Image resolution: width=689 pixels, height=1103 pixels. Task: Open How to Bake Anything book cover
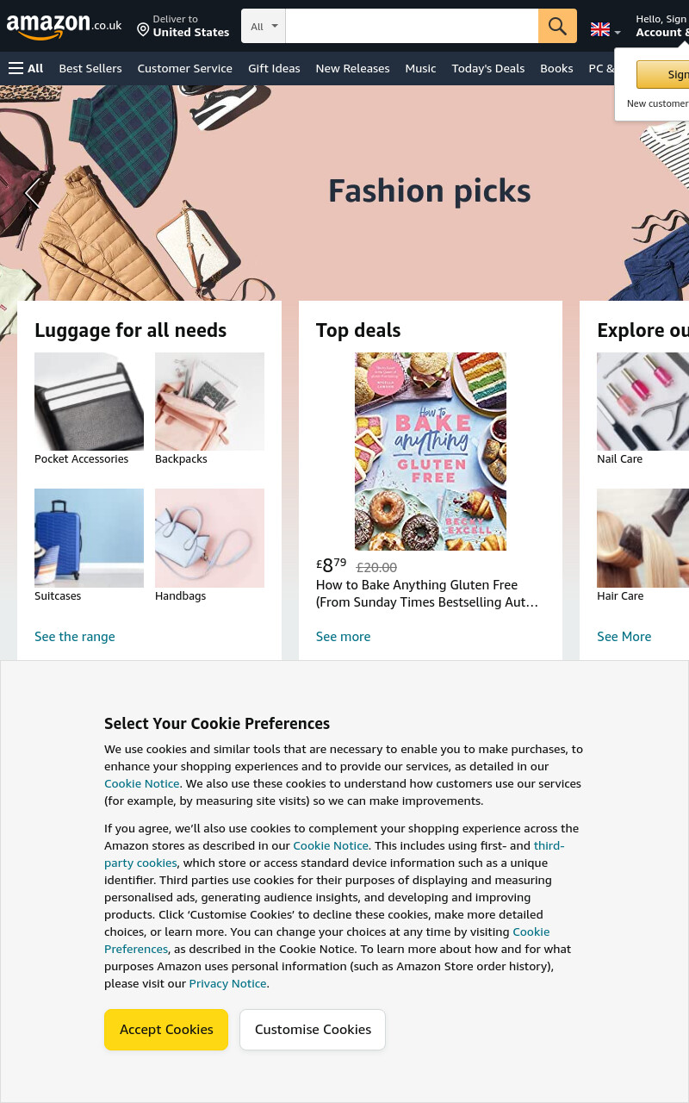point(431,452)
